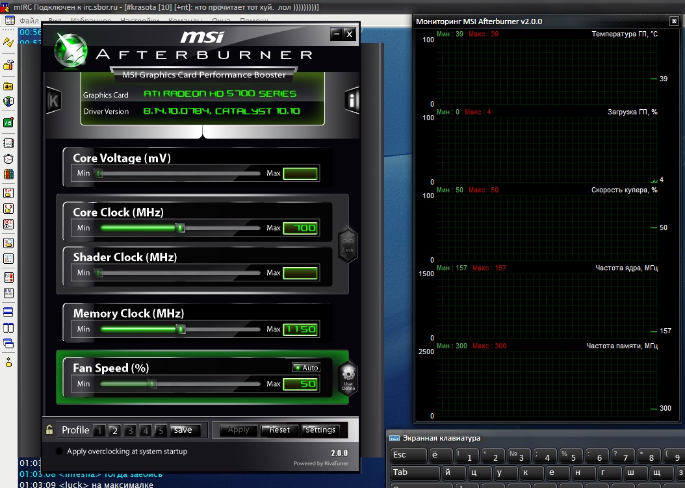
Task: Open mIRC notify list icon
Action: tap(8, 277)
